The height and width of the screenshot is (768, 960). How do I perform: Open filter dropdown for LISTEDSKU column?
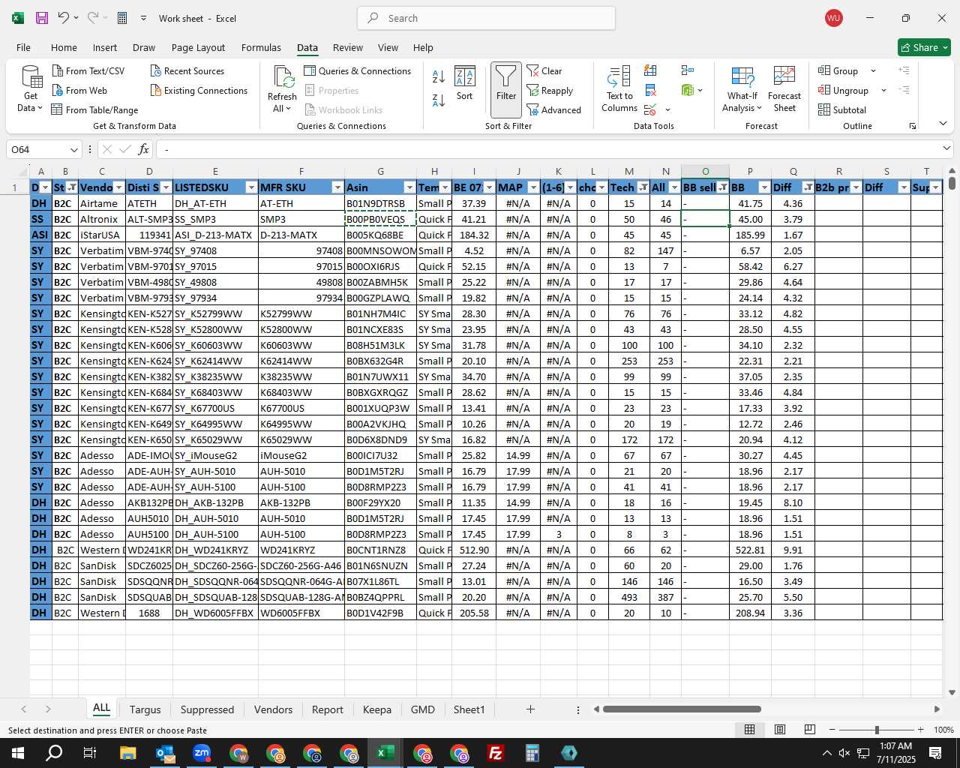click(x=251, y=187)
